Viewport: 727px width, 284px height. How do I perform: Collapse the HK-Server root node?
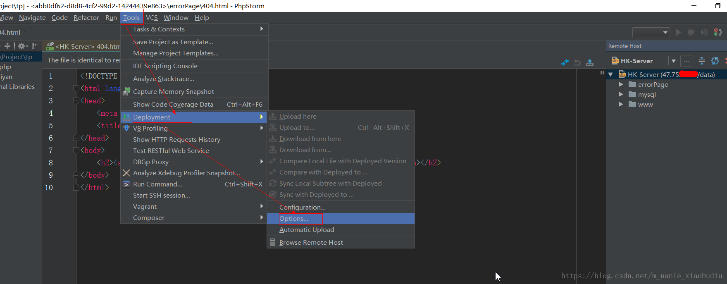pos(610,75)
